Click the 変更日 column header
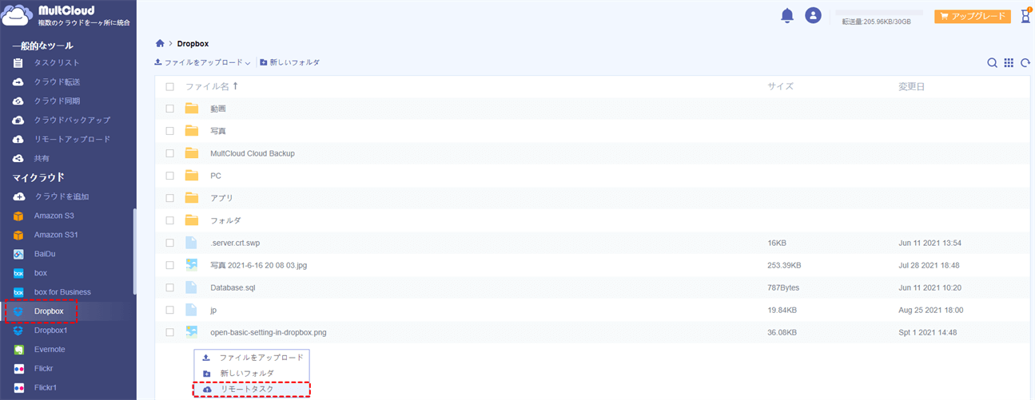 point(911,86)
